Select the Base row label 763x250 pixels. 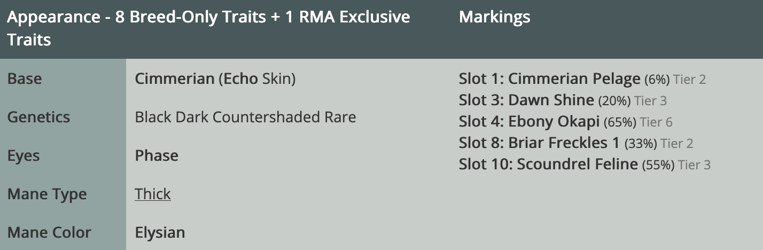click(25, 79)
